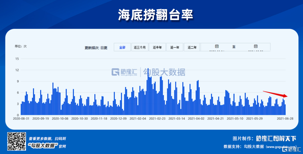This screenshot has width=303, height=154.
Task: Switch to the 近三个月 range
Action: (x=140, y=47)
